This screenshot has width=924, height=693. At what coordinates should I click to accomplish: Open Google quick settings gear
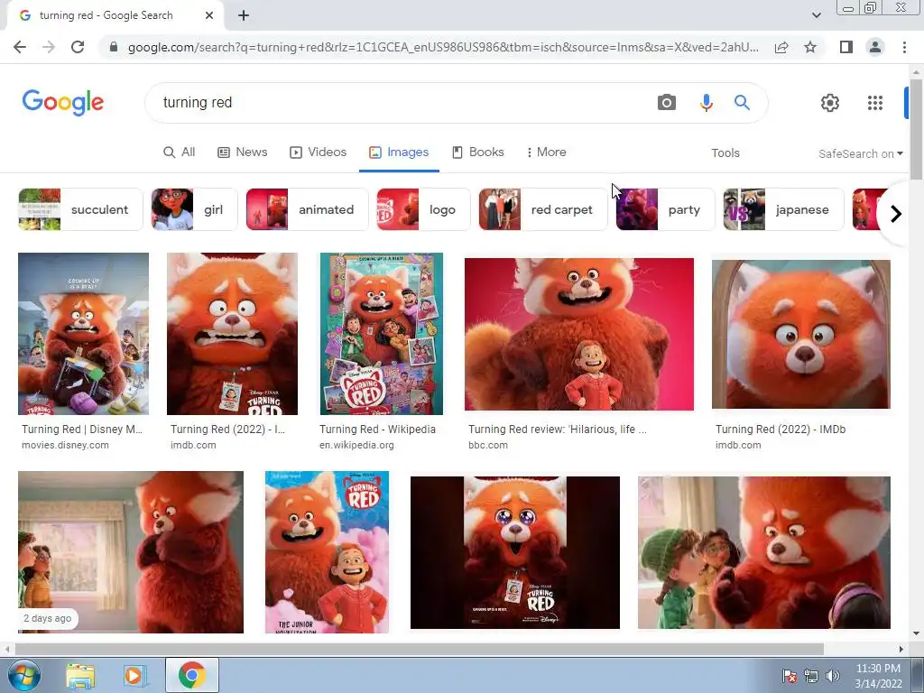tap(830, 103)
